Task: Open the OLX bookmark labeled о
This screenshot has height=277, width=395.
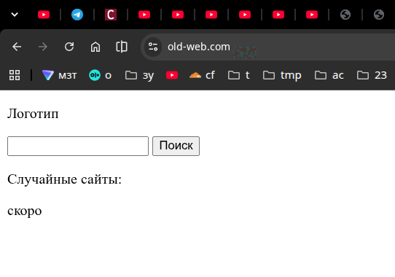Action: (101, 75)
